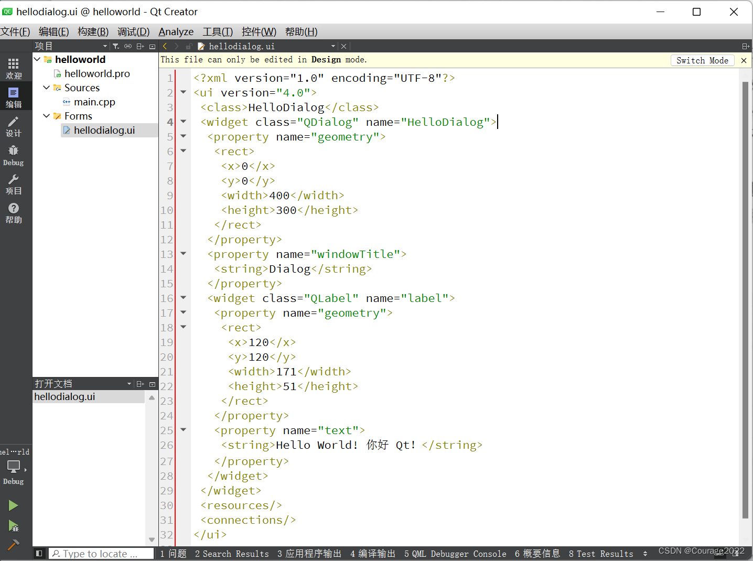This screenshot has width=753, height=561.
Task: Select main.cpp in the project tree
Action: [x=94, y=102]
